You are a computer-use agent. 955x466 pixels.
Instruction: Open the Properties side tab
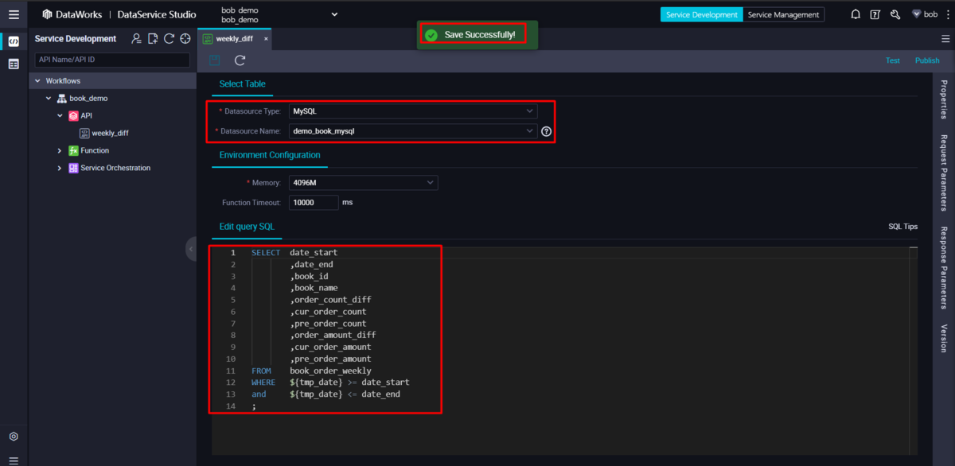point(944,99)
